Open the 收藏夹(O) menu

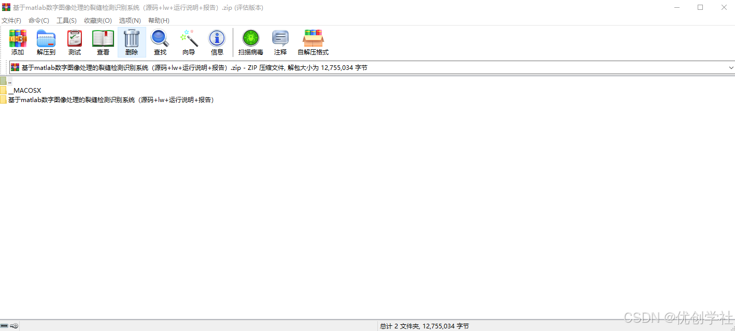98,20
